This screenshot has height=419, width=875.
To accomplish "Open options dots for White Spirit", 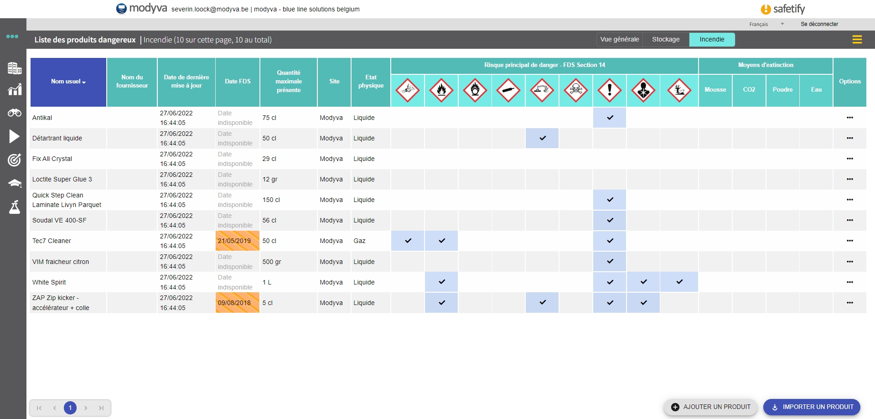I will (850, 282).
